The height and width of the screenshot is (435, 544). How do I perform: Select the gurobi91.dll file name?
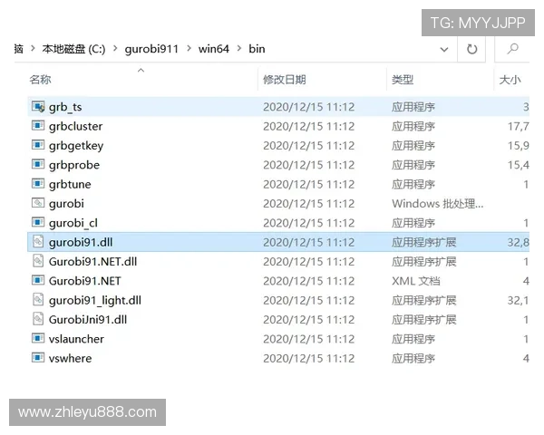81,242
